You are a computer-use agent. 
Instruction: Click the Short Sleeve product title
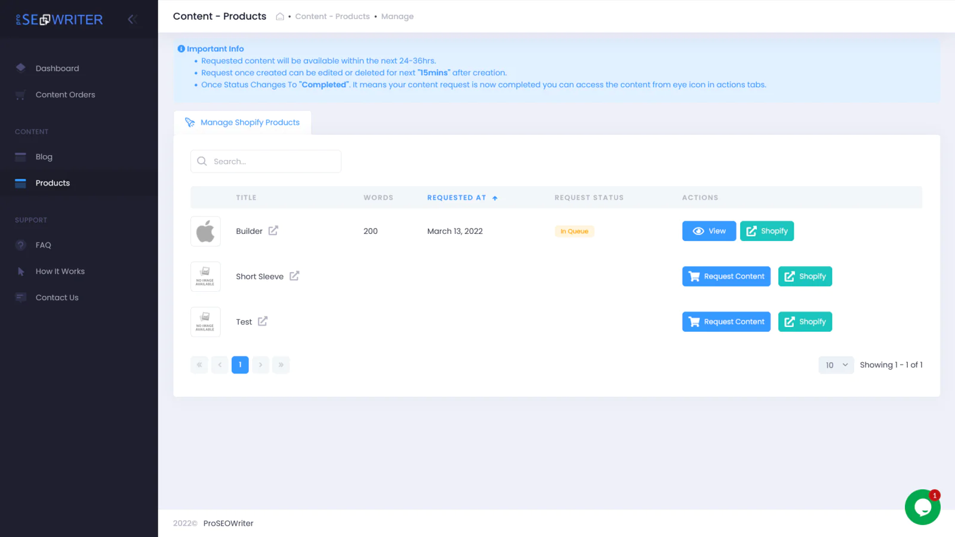tap(260, 276)
